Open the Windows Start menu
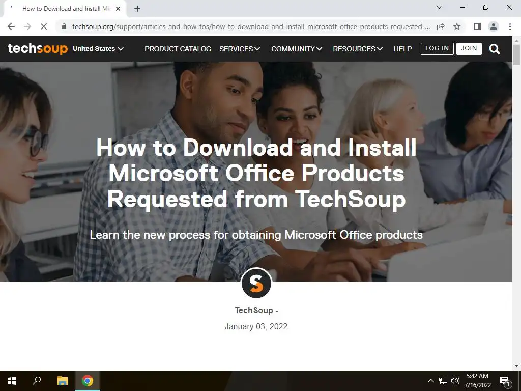The height and width of the screenshot is (391, 521). coord(12,381)
